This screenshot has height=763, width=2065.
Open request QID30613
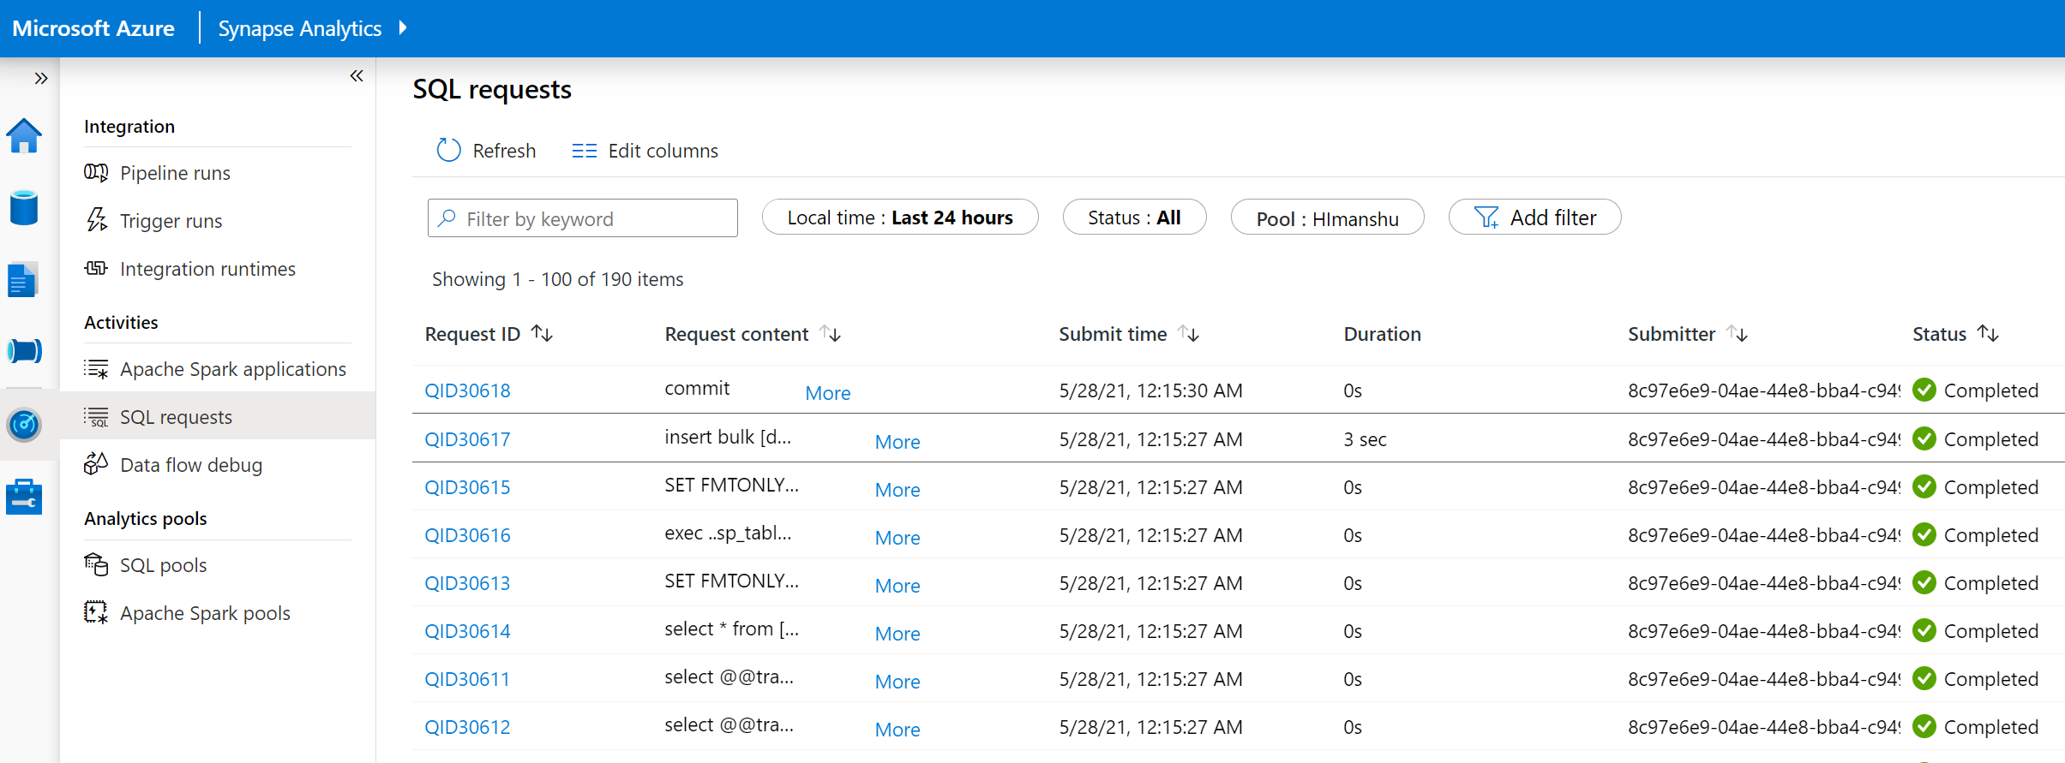pos(467,583)
